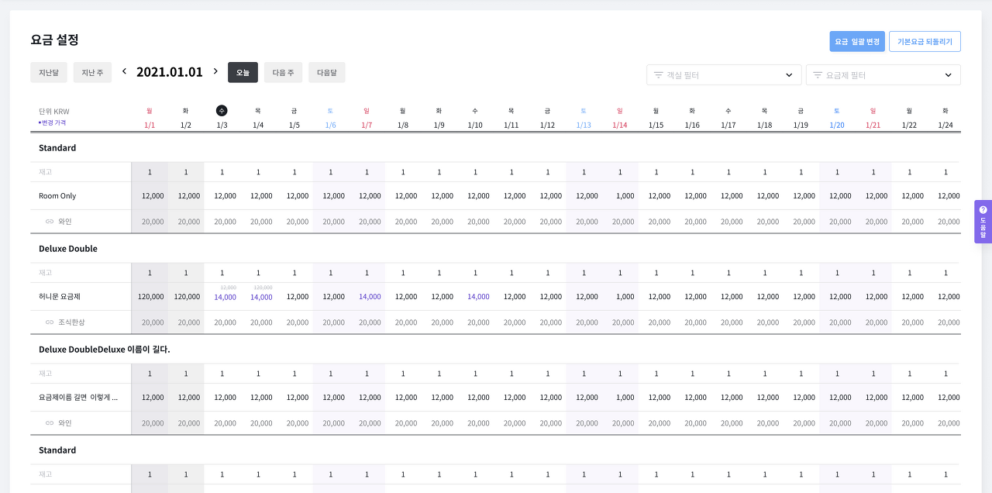Click link icon beside 와인 under 요금제이름 길면 이렇게
This screenshot has width=992, height=493.
[x=50, y=423]
